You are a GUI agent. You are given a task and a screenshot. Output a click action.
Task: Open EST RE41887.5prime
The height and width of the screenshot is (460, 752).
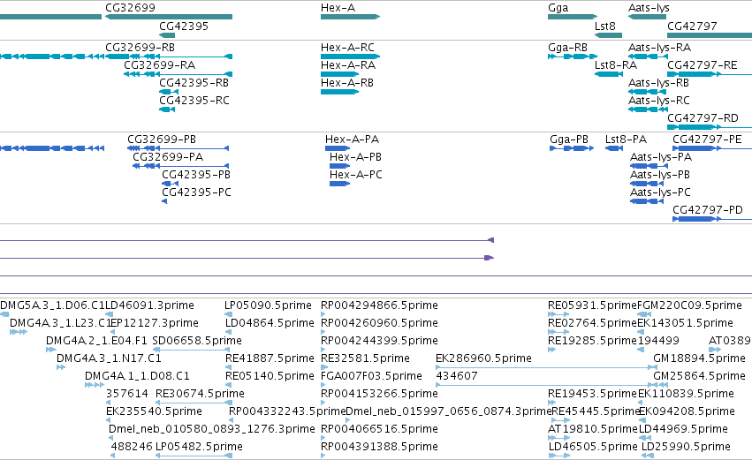270,358
